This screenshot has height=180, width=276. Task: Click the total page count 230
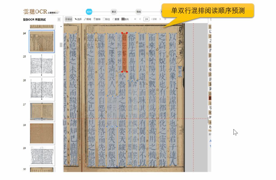pyautogui.click(x=154, y=19)
